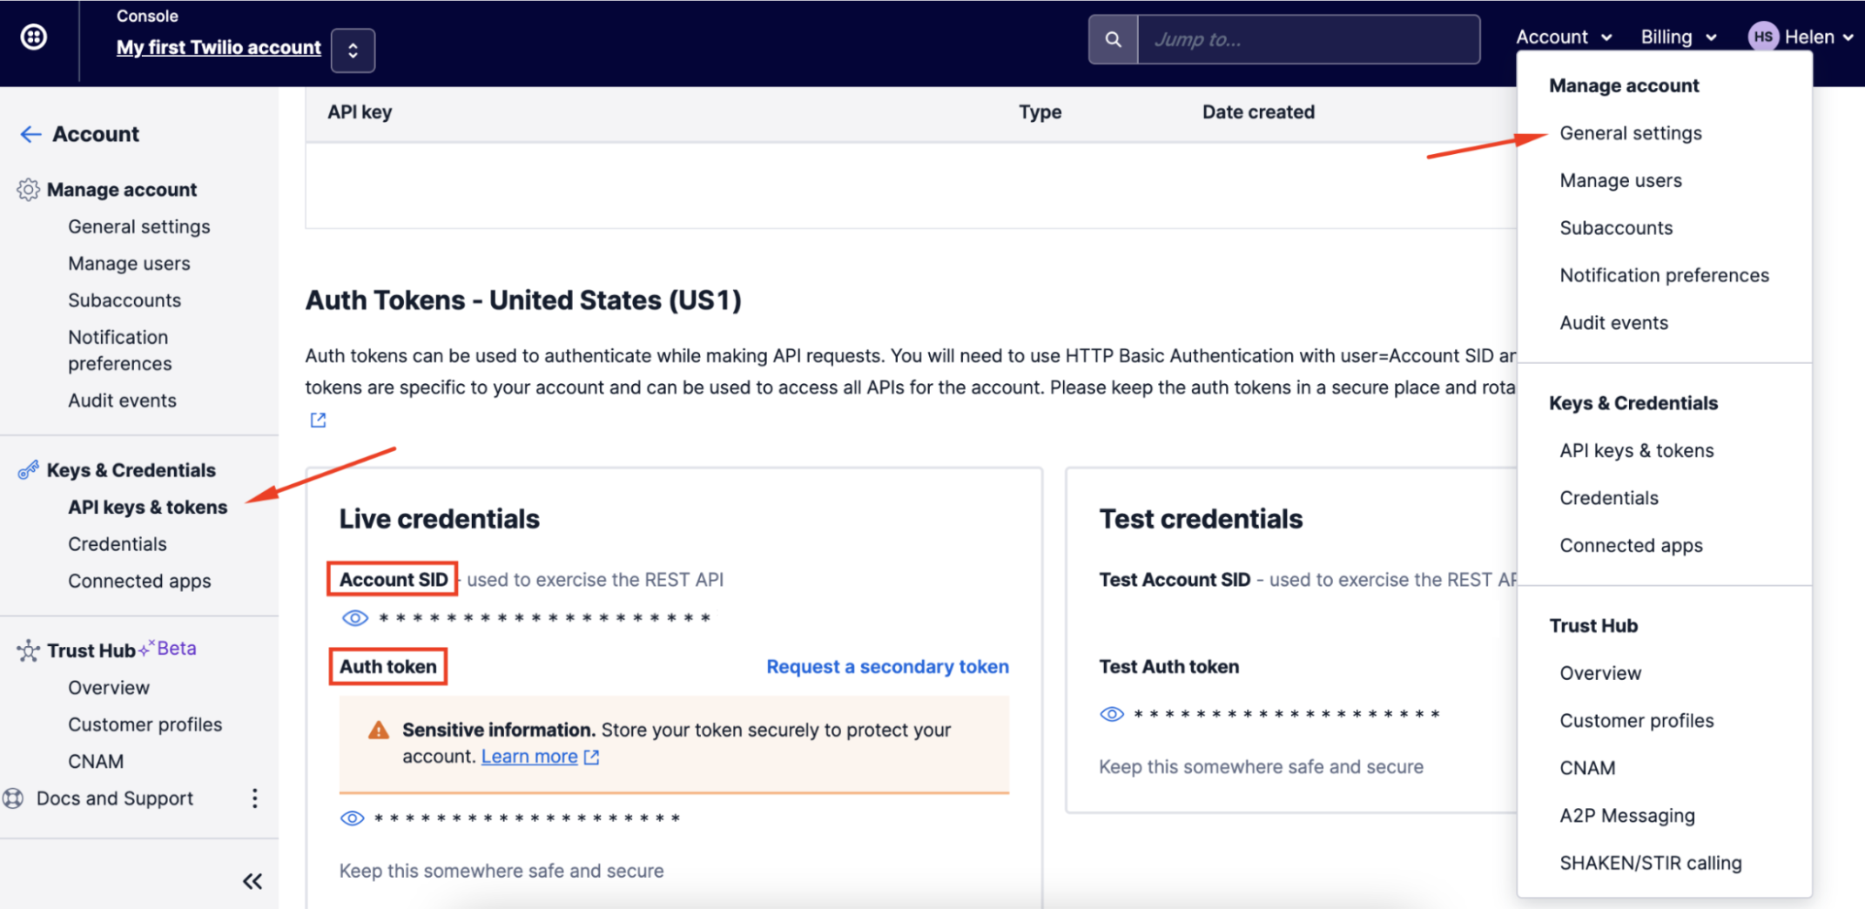Open Audit events in the left sidebar
Screen dimensions: 1865x909
pyautogui.click(x=122, y=401)
